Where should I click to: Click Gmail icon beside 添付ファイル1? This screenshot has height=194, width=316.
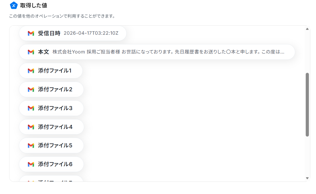pos(31,71)
